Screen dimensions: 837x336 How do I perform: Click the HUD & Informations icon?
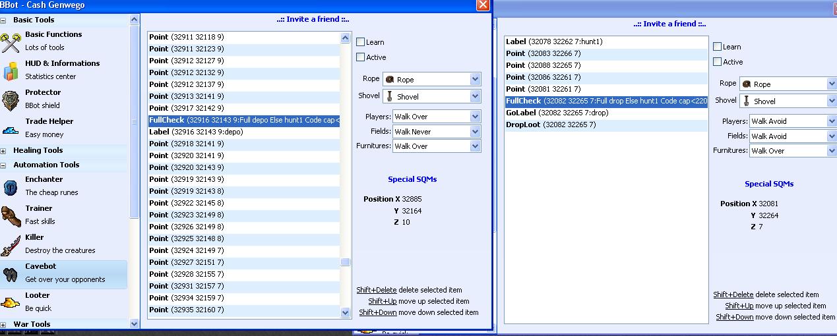tap(11, 70)
